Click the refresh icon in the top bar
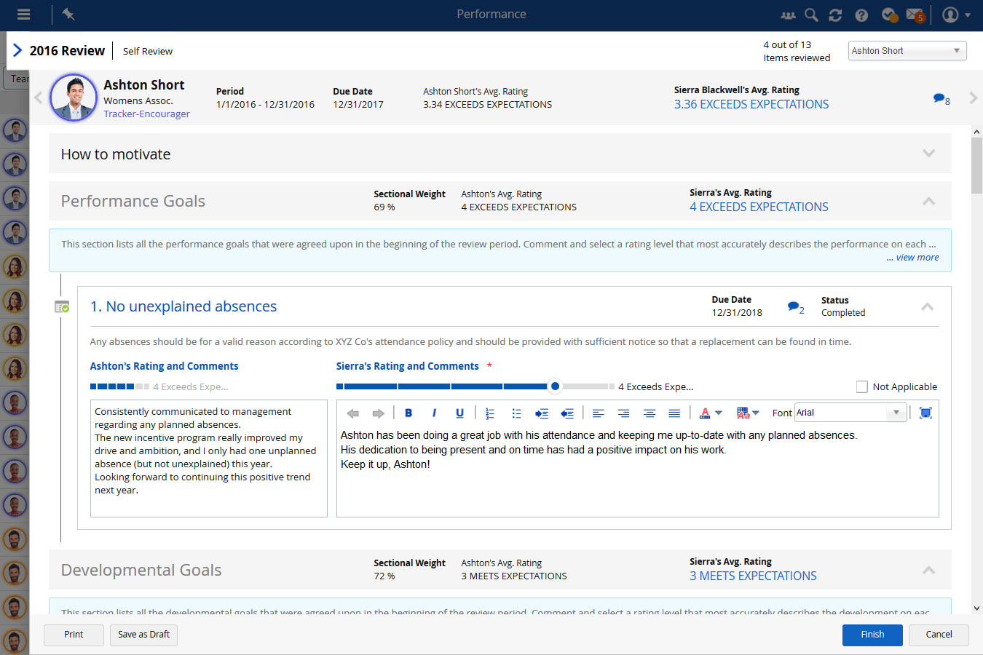The image size is (983, 655). pyautogui.click(x=835, y=15)
